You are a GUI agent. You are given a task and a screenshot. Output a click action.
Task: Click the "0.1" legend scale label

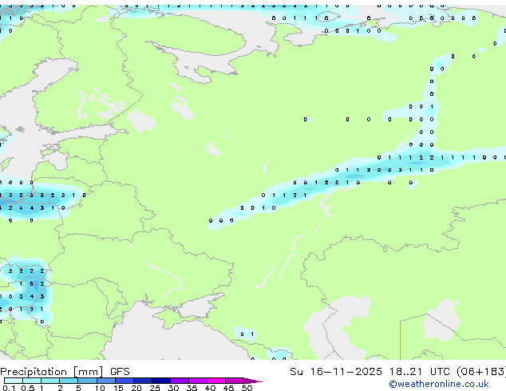9,388
